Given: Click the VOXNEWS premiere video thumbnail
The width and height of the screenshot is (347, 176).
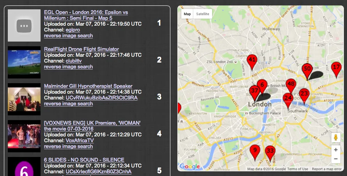Looking at the screenshot, I should 24,136.
